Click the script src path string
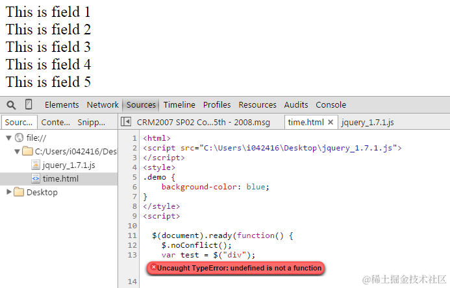Screen dimensions: 450x288 tap(298, 148)
